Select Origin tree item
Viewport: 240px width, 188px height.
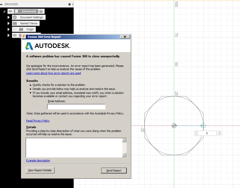pyautogui.click(x=30, y=29)
